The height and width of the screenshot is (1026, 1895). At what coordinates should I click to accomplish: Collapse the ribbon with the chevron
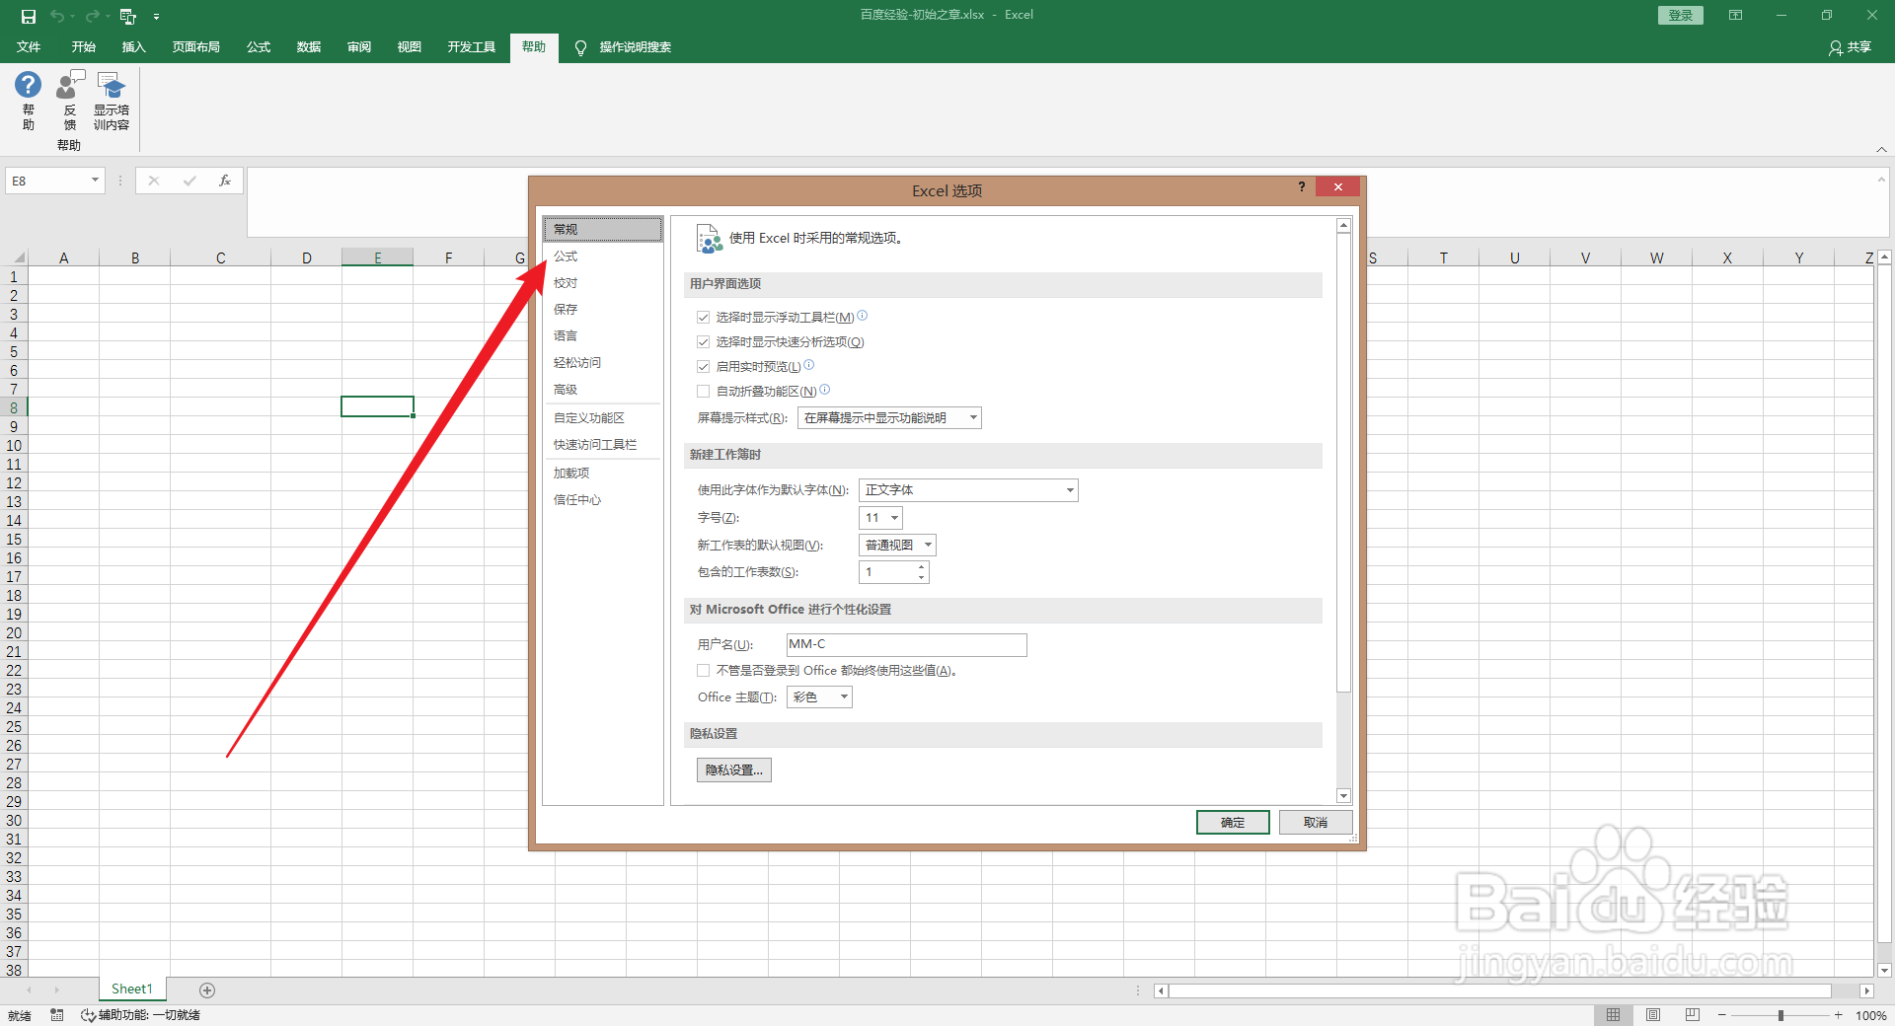1881,149
